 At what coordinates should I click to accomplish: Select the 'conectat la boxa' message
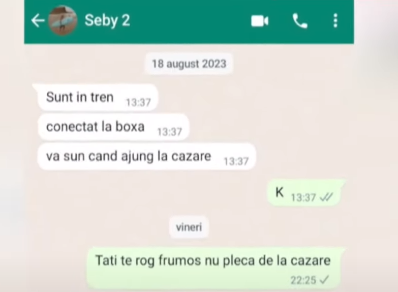pos(113,127)
